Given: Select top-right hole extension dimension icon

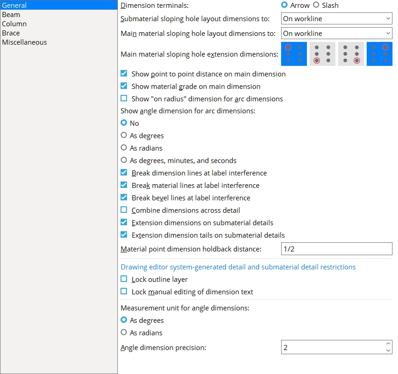Looking at the screenshot, I should pos(380,54).
